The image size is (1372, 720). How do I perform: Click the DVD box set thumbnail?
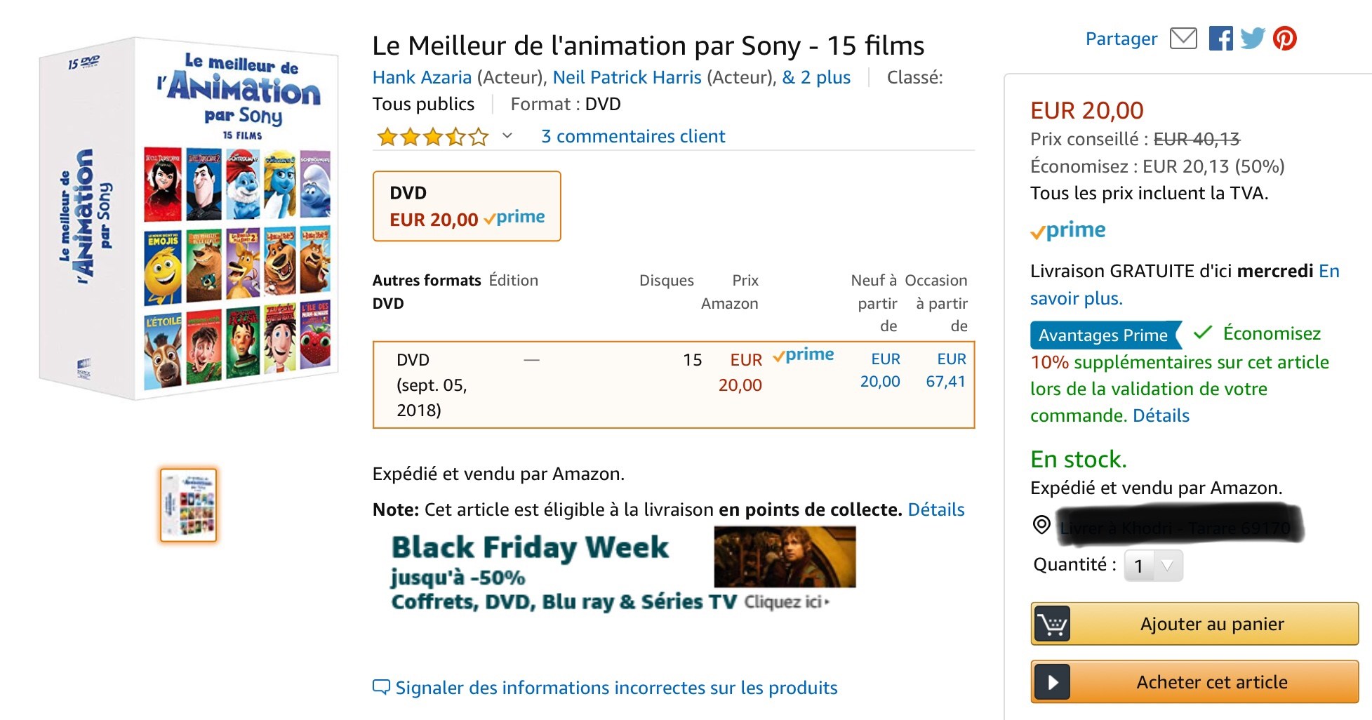coord(188,505)
